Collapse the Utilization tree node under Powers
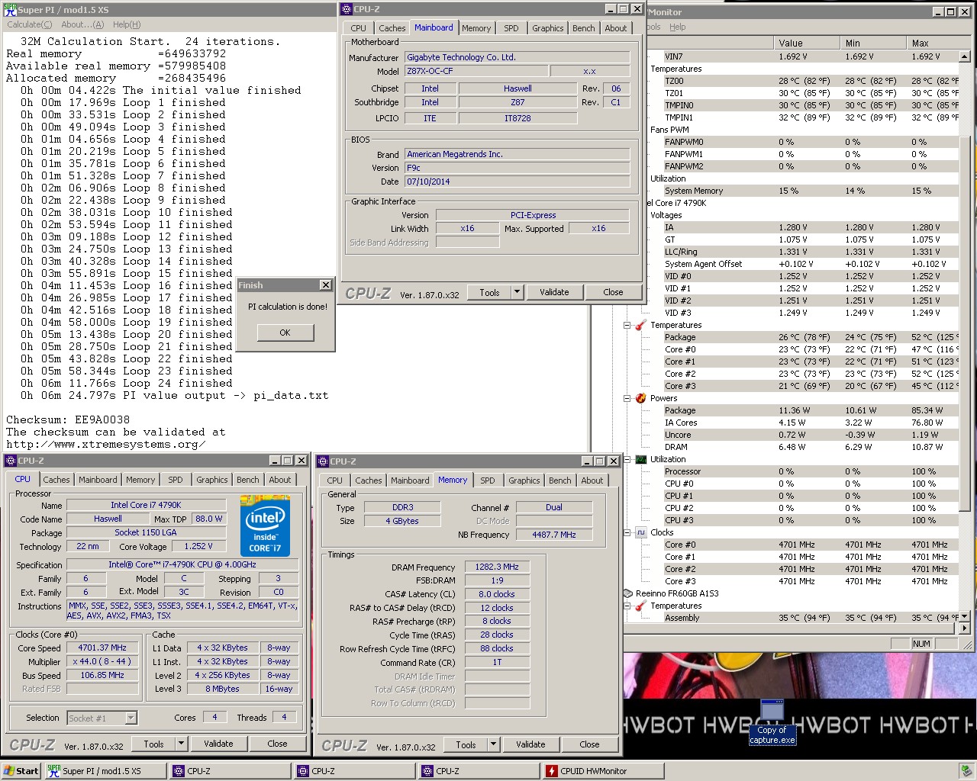The image size is (977, 781). [x=627, y=459]
